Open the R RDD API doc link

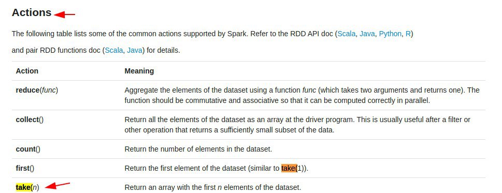(408, 34)
